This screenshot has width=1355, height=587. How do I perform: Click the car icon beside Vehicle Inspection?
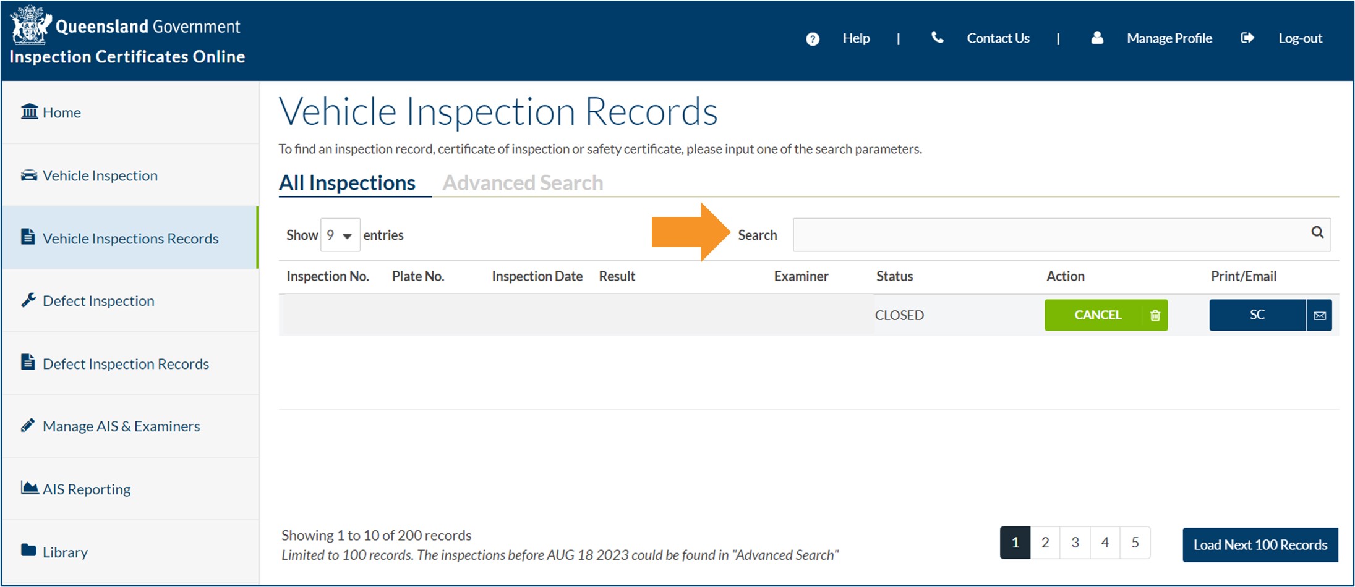28,175
